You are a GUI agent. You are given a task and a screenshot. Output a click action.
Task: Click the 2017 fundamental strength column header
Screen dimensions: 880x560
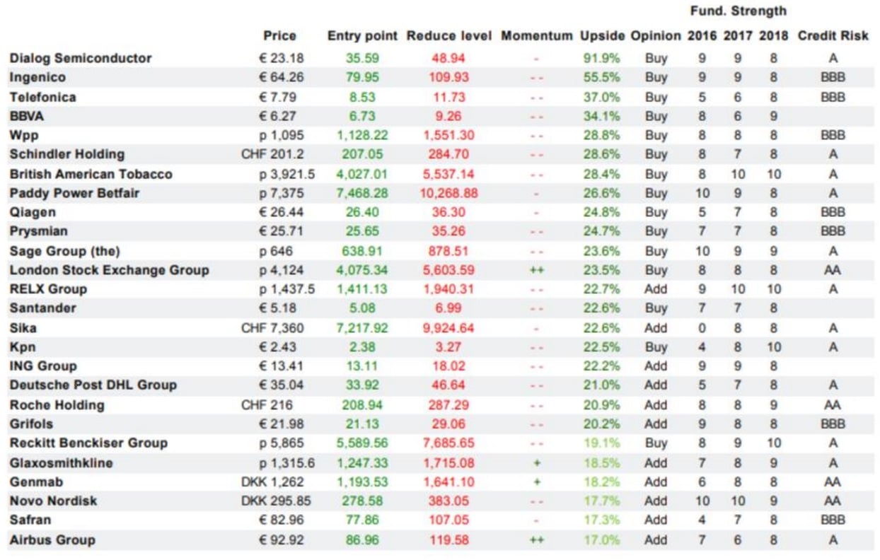click(x=738, y=36)
